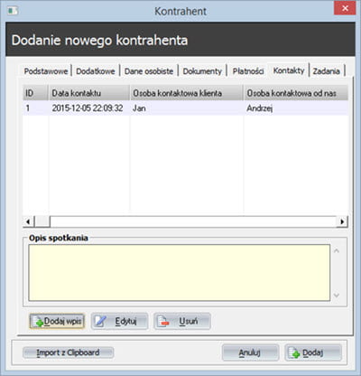Select the Kontakty tab
This screenshot has height=376, width=361.
(x=289, y=70)
